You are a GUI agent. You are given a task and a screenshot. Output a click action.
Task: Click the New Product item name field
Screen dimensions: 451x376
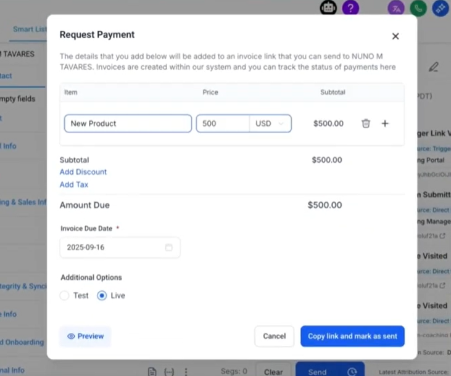click(x=128, y=124)
